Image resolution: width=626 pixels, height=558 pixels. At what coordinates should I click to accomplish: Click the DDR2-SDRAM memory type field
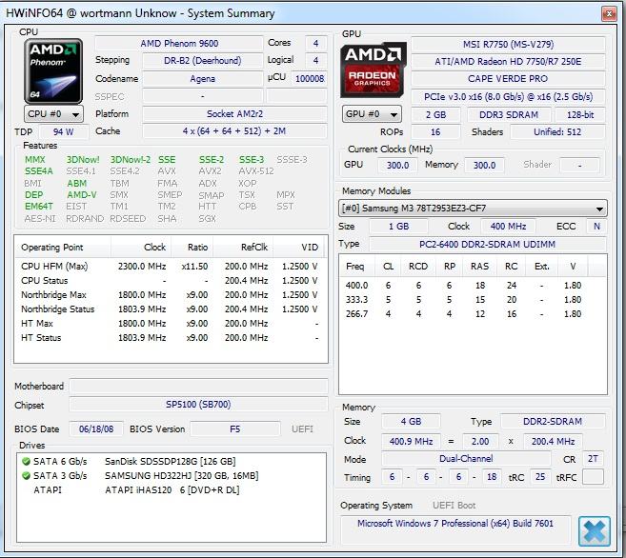[553, 422]
